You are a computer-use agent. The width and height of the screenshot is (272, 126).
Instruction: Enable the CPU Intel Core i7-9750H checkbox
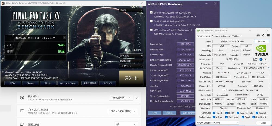click(152, 30)
